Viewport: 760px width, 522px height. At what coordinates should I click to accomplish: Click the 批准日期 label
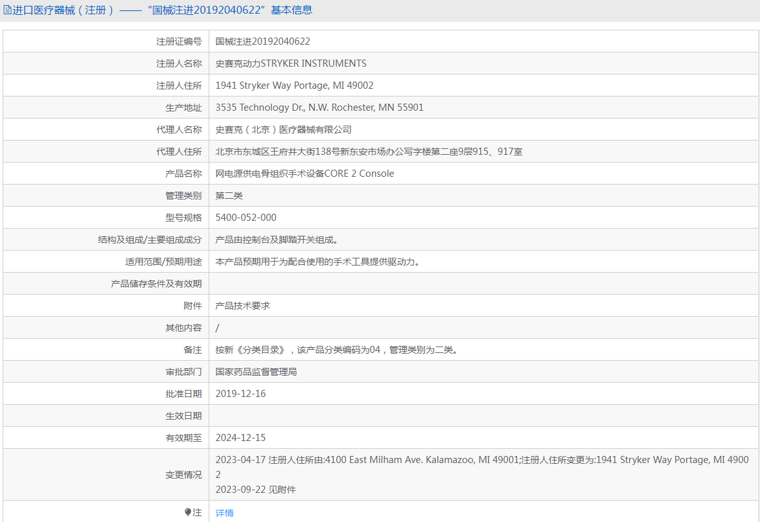[x=183, y=394]
